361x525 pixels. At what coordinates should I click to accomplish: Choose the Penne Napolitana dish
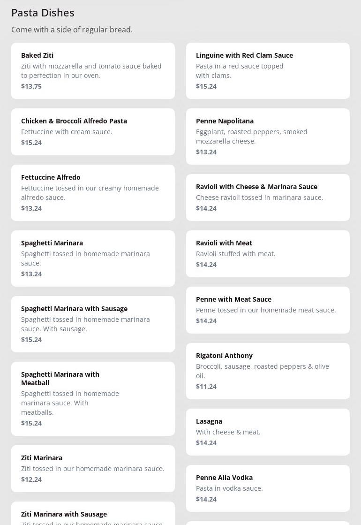click(268, 136)
